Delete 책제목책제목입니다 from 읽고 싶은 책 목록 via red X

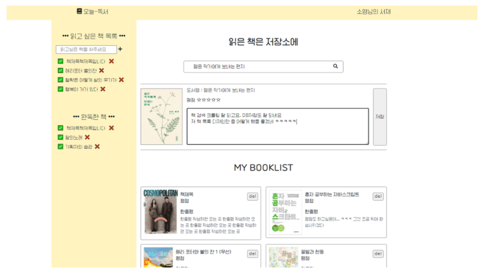111,61
